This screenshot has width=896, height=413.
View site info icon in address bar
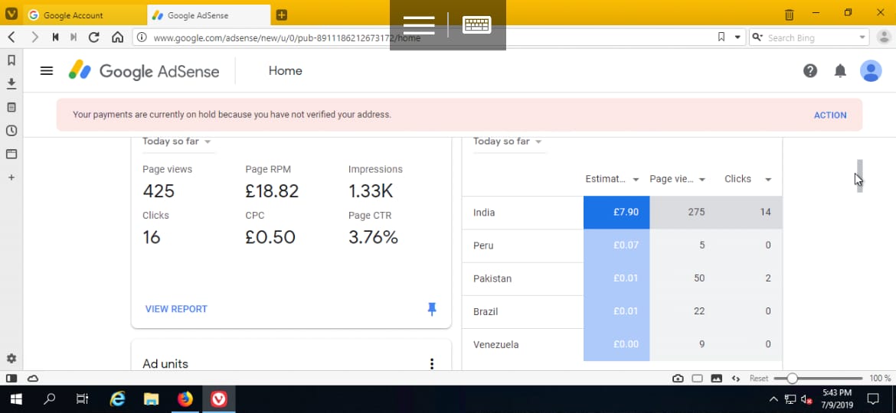click(x=142, y=37)
